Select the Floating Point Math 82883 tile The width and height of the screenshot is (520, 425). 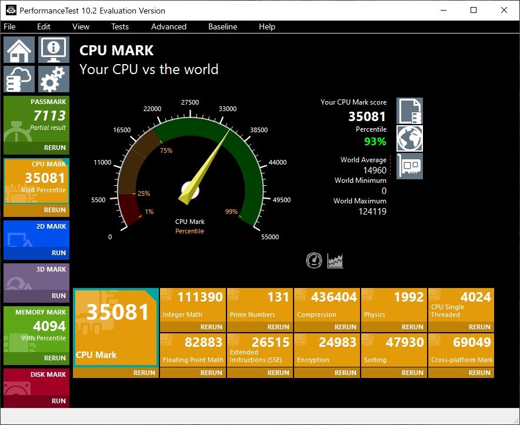point(193,350)
